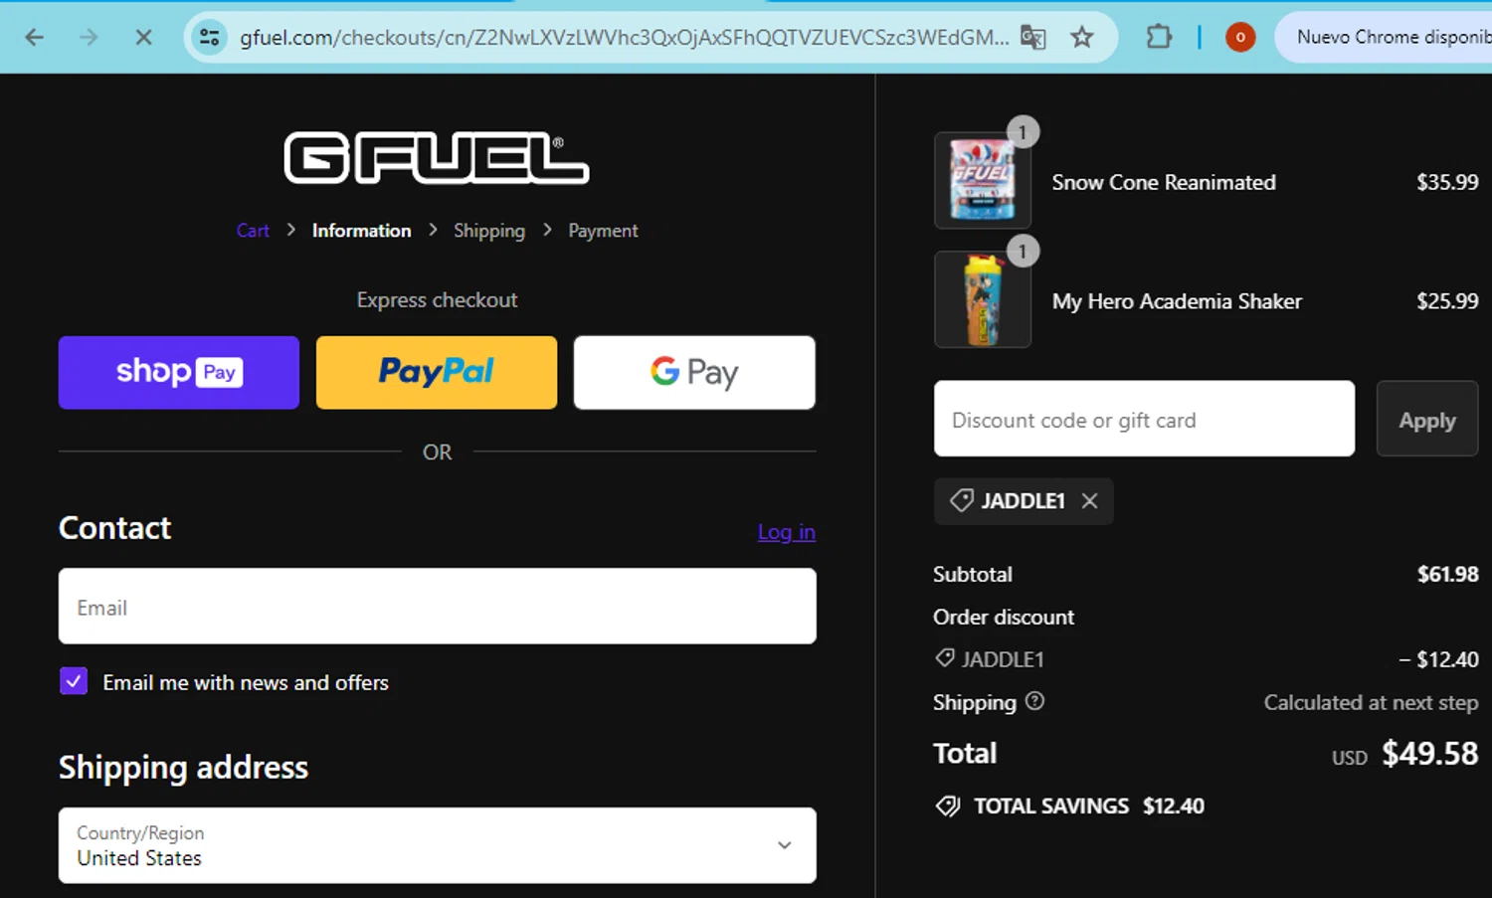This screenshot has width=1492, height=898.
Task: Click the Calculated at next step text
Action: (1371, 702)
